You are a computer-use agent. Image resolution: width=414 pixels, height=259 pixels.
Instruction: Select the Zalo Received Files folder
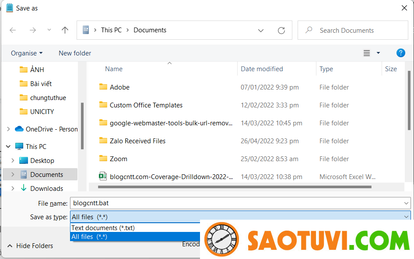pyautogui.click(x=137, y=141)
